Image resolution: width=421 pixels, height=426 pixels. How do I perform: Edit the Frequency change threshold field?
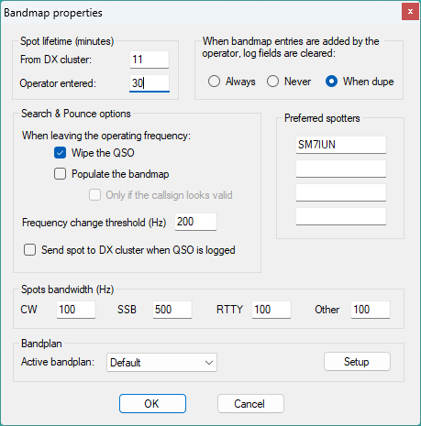pos(195,222)
